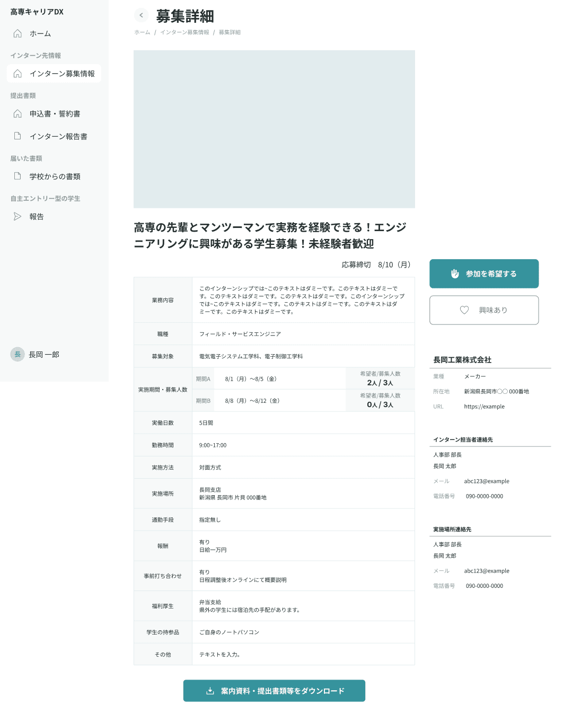Click the back chevron beside 募集詳細
The height and width of the screenshot is (722, 581).
[x=141, y=15]
